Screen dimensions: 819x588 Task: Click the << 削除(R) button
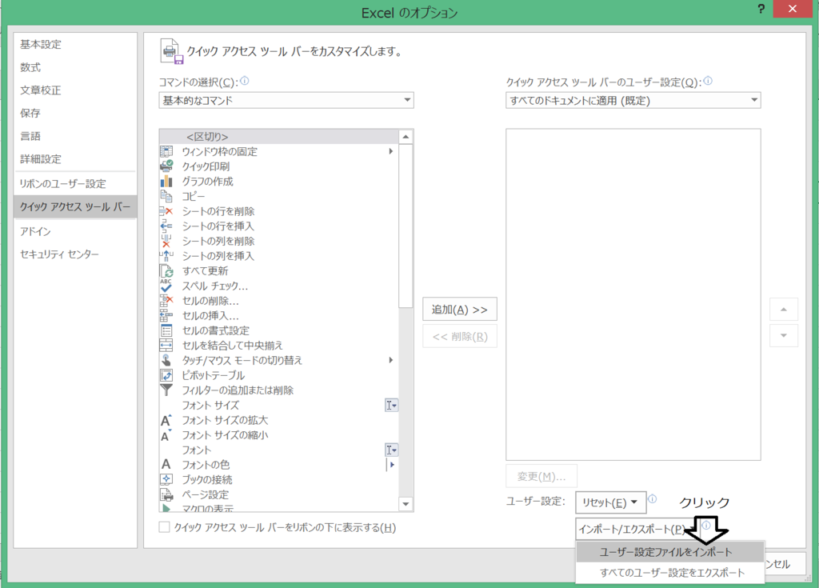click(460, 336)
